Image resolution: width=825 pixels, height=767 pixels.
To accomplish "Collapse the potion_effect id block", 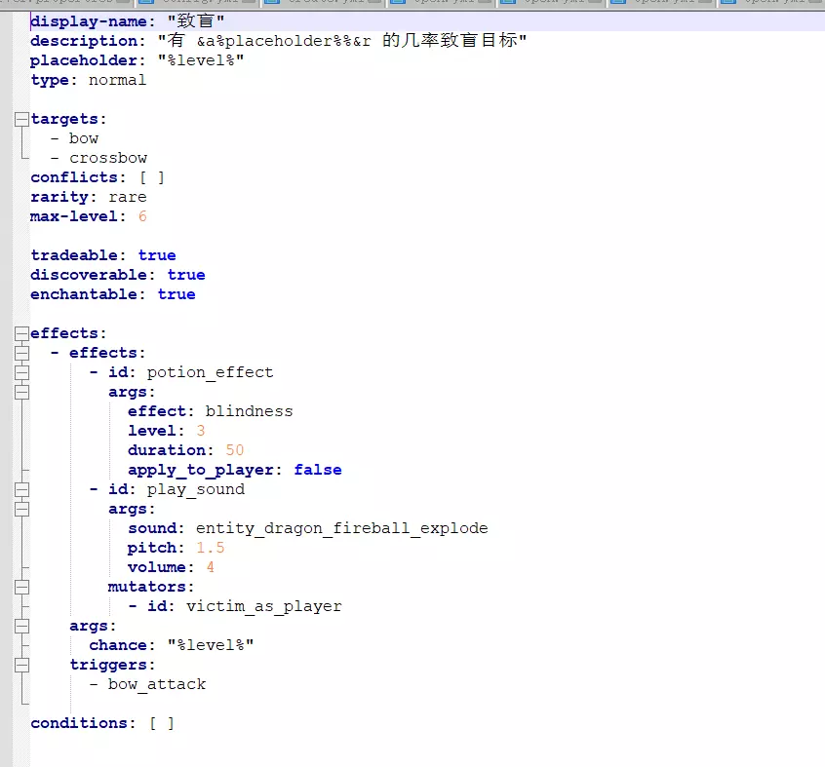I will click(21, 372).
